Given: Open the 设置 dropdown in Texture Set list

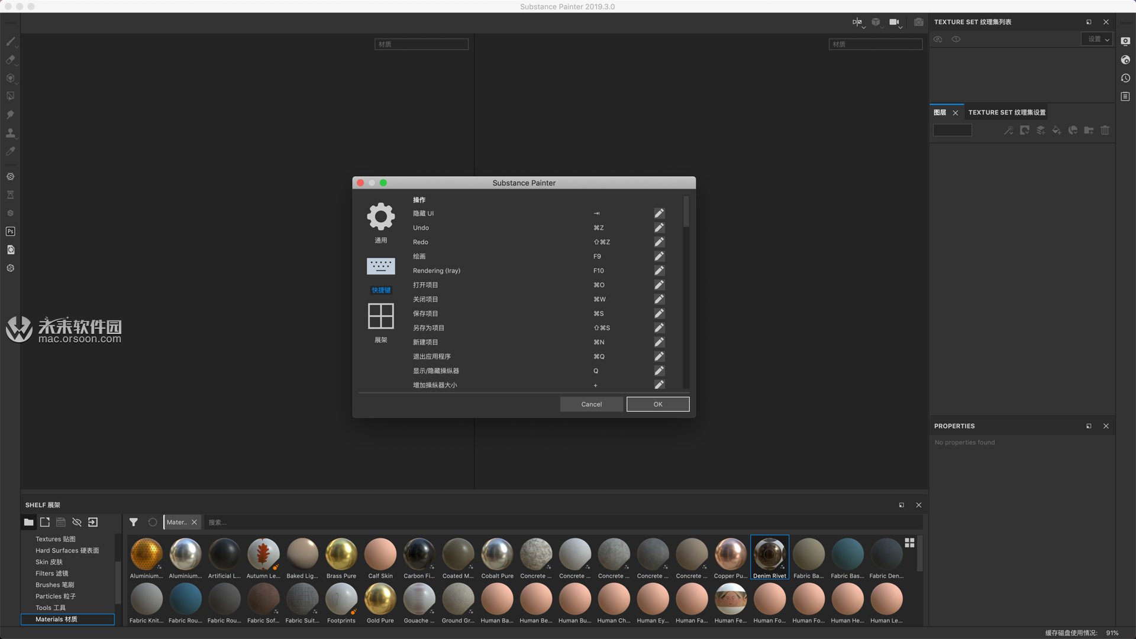Looking at the screenshot, I should pyautogui.click(x=1097, y=39).
